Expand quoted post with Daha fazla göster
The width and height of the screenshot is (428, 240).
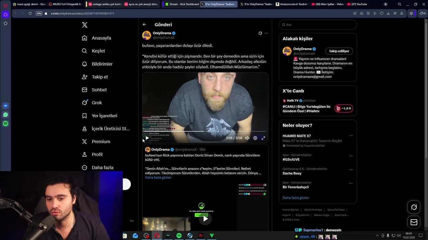pyautogui.click(x=158, y=178)
